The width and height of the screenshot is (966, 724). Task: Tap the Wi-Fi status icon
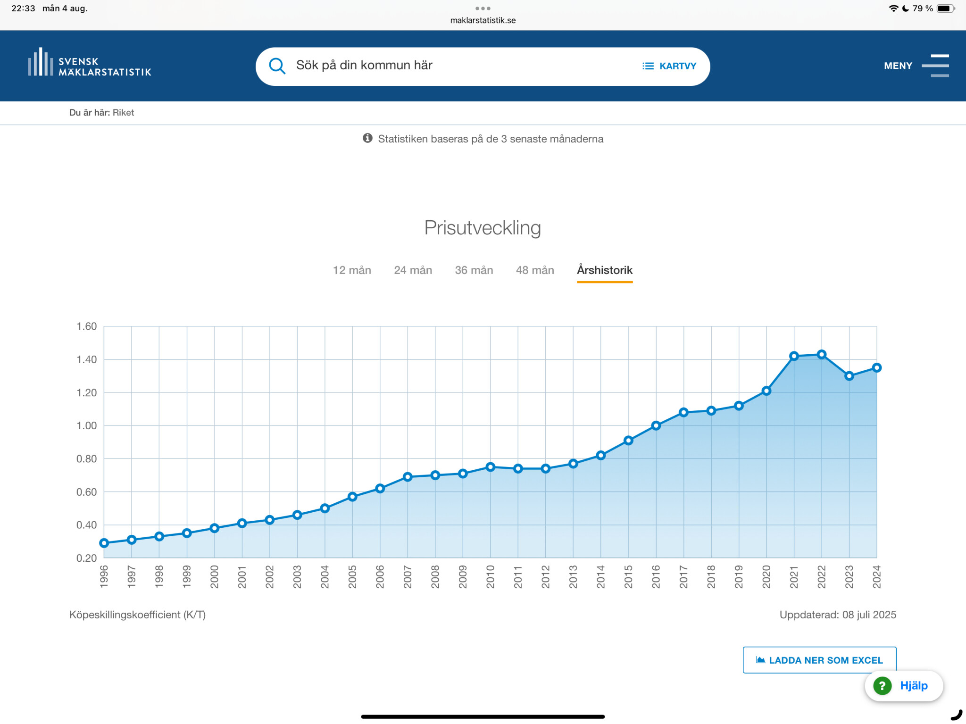pyautogui.click(x=893, y=8)
